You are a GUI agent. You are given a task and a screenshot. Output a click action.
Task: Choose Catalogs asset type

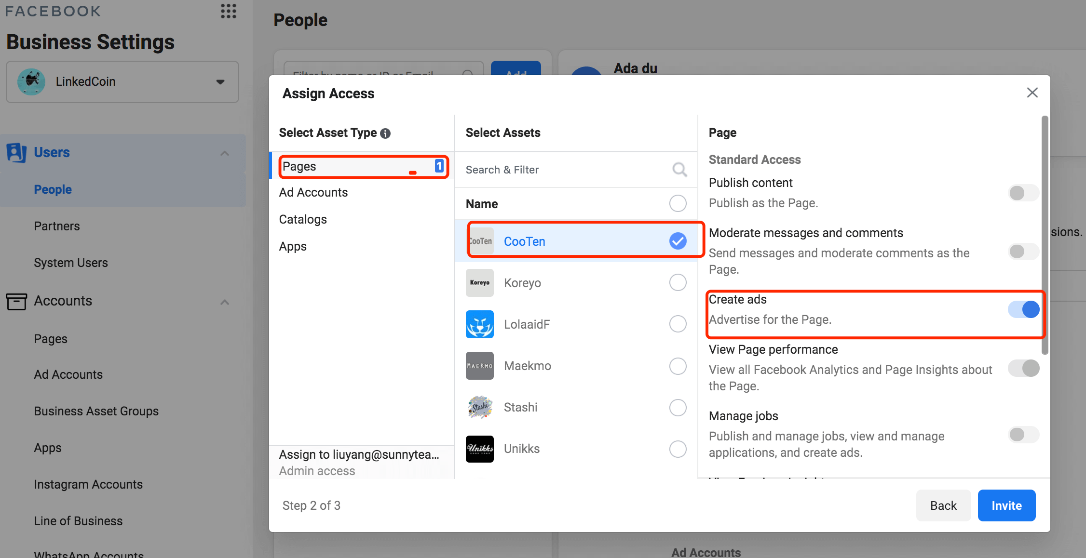[x=303, y=219]
